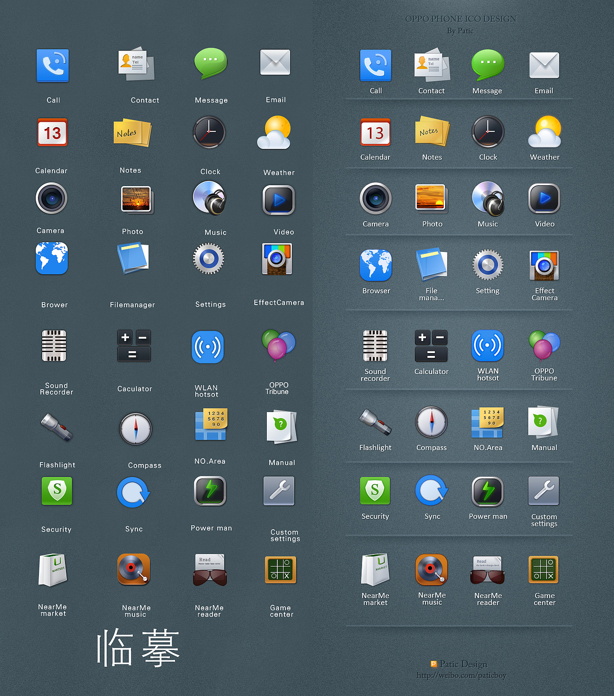
Task: Open the globe icon labeled Brower
Action: tap(52, 258)
